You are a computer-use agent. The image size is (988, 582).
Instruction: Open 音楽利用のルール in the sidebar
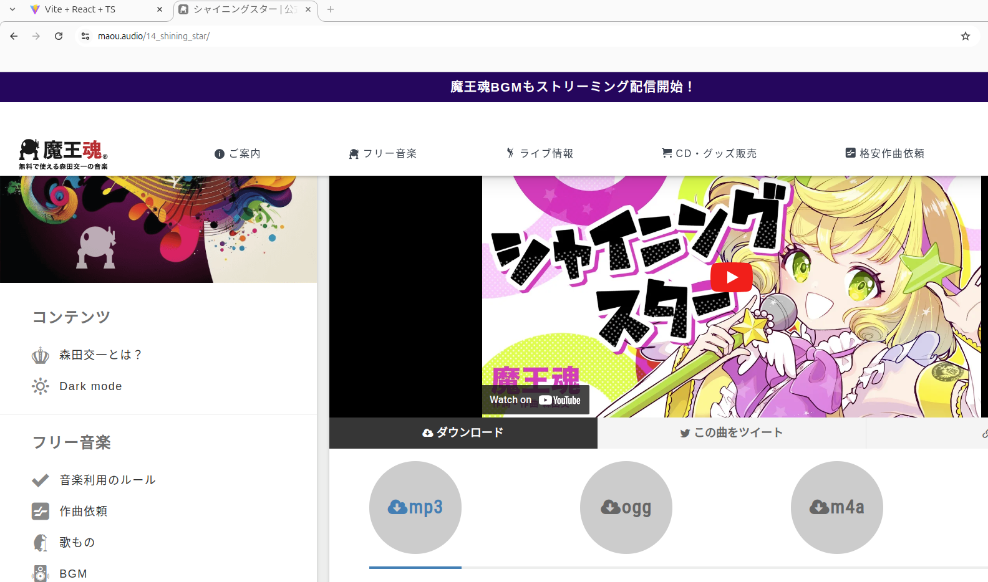107,480
